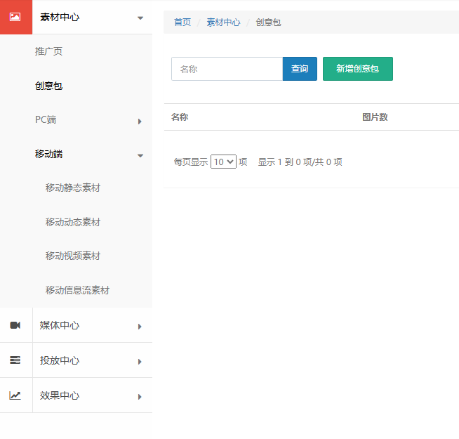Expand the PC端 submenu arrow
The height and width of the screenshot is (439, 459).
click(x=140, y=121)
